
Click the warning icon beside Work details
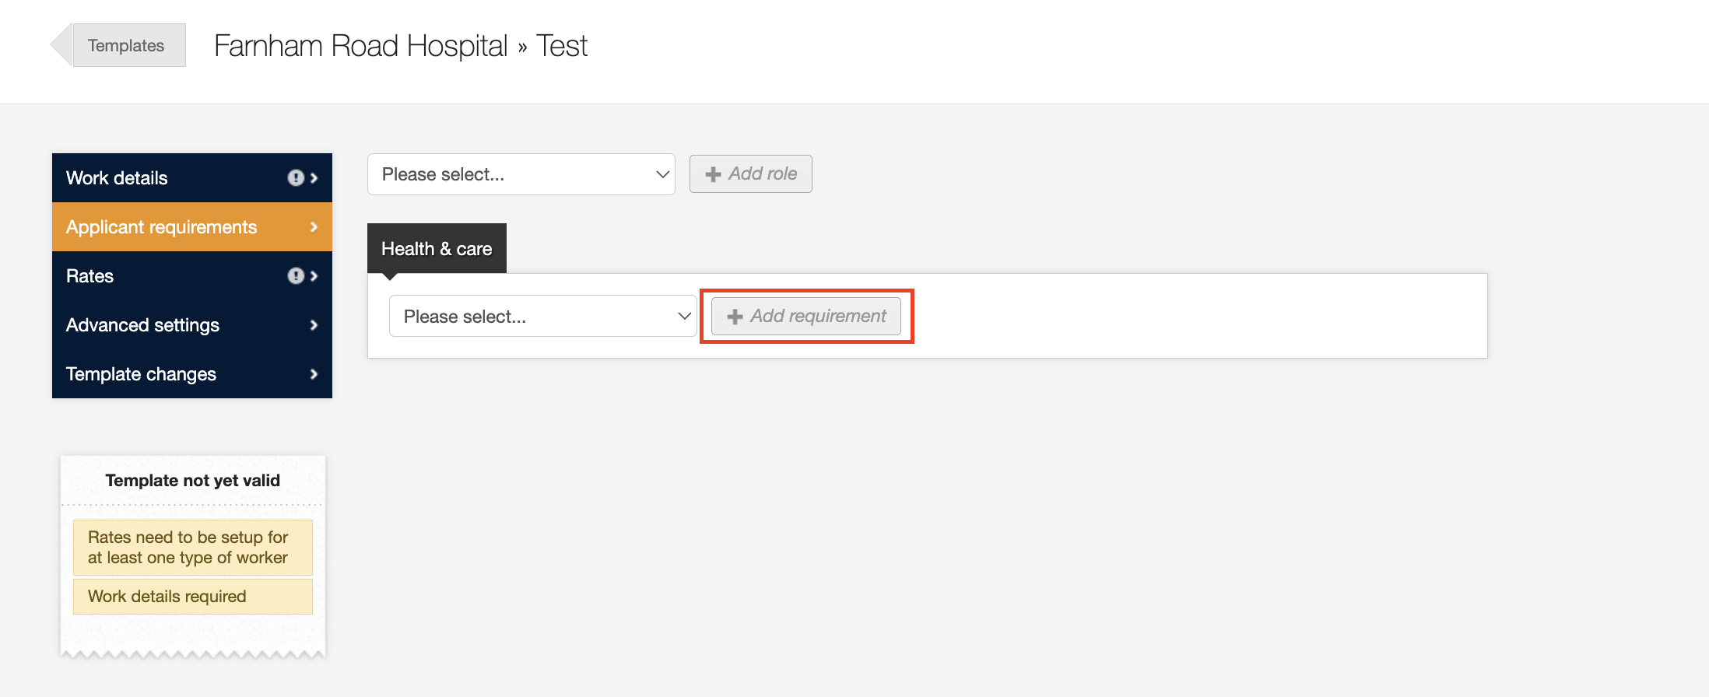296,178
